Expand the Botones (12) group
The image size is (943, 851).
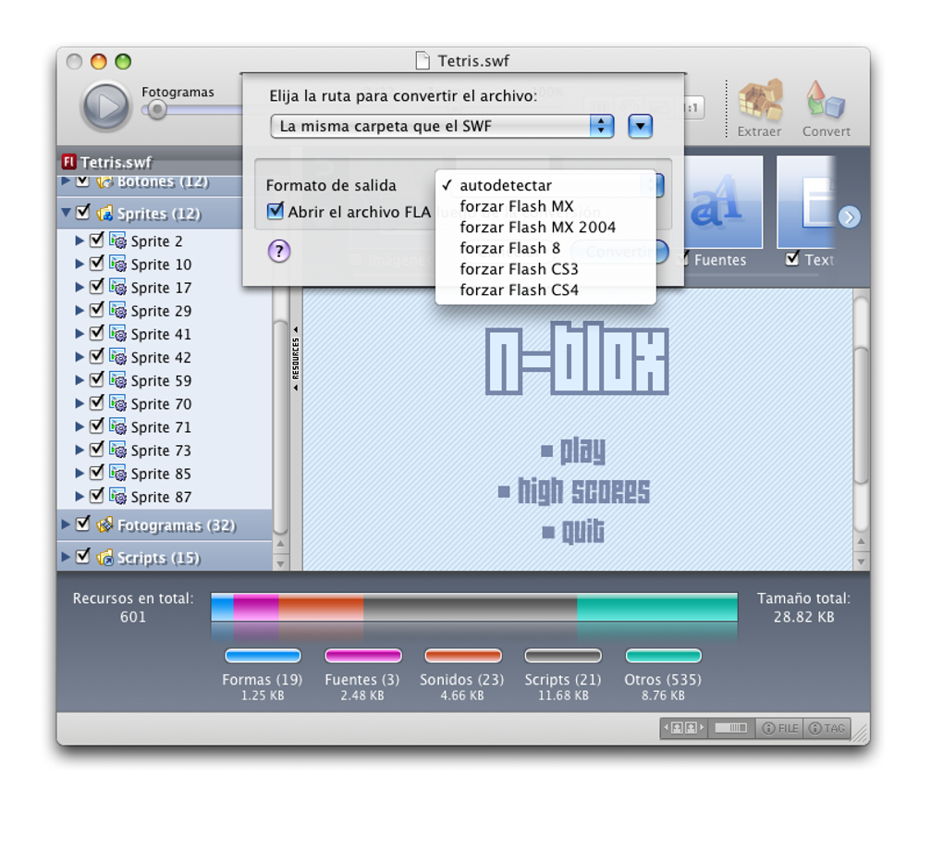67,180
